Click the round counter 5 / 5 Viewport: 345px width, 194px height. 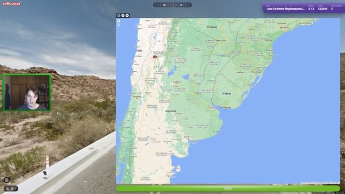click(x=311, y=9)
